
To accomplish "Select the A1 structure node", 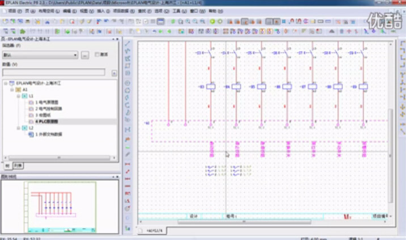I will pyautogui.click(x=24, y=89).
